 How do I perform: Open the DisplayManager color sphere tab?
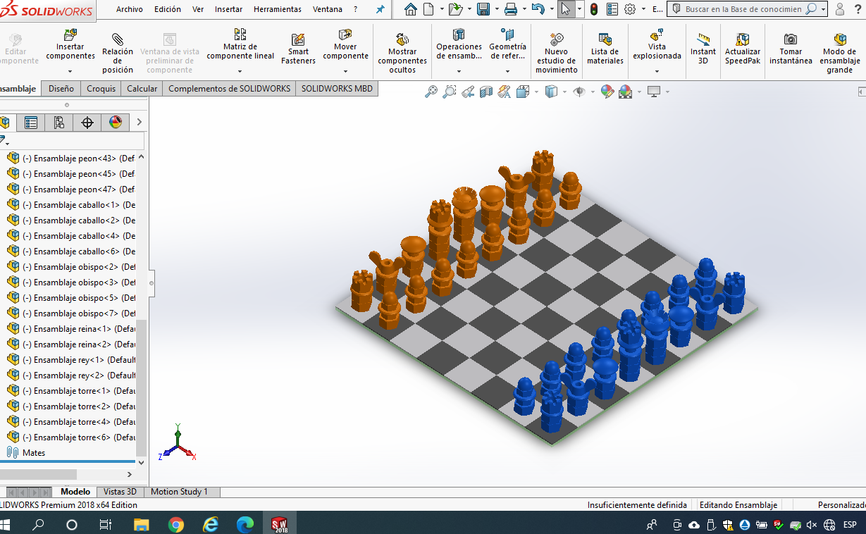(116, 123)
